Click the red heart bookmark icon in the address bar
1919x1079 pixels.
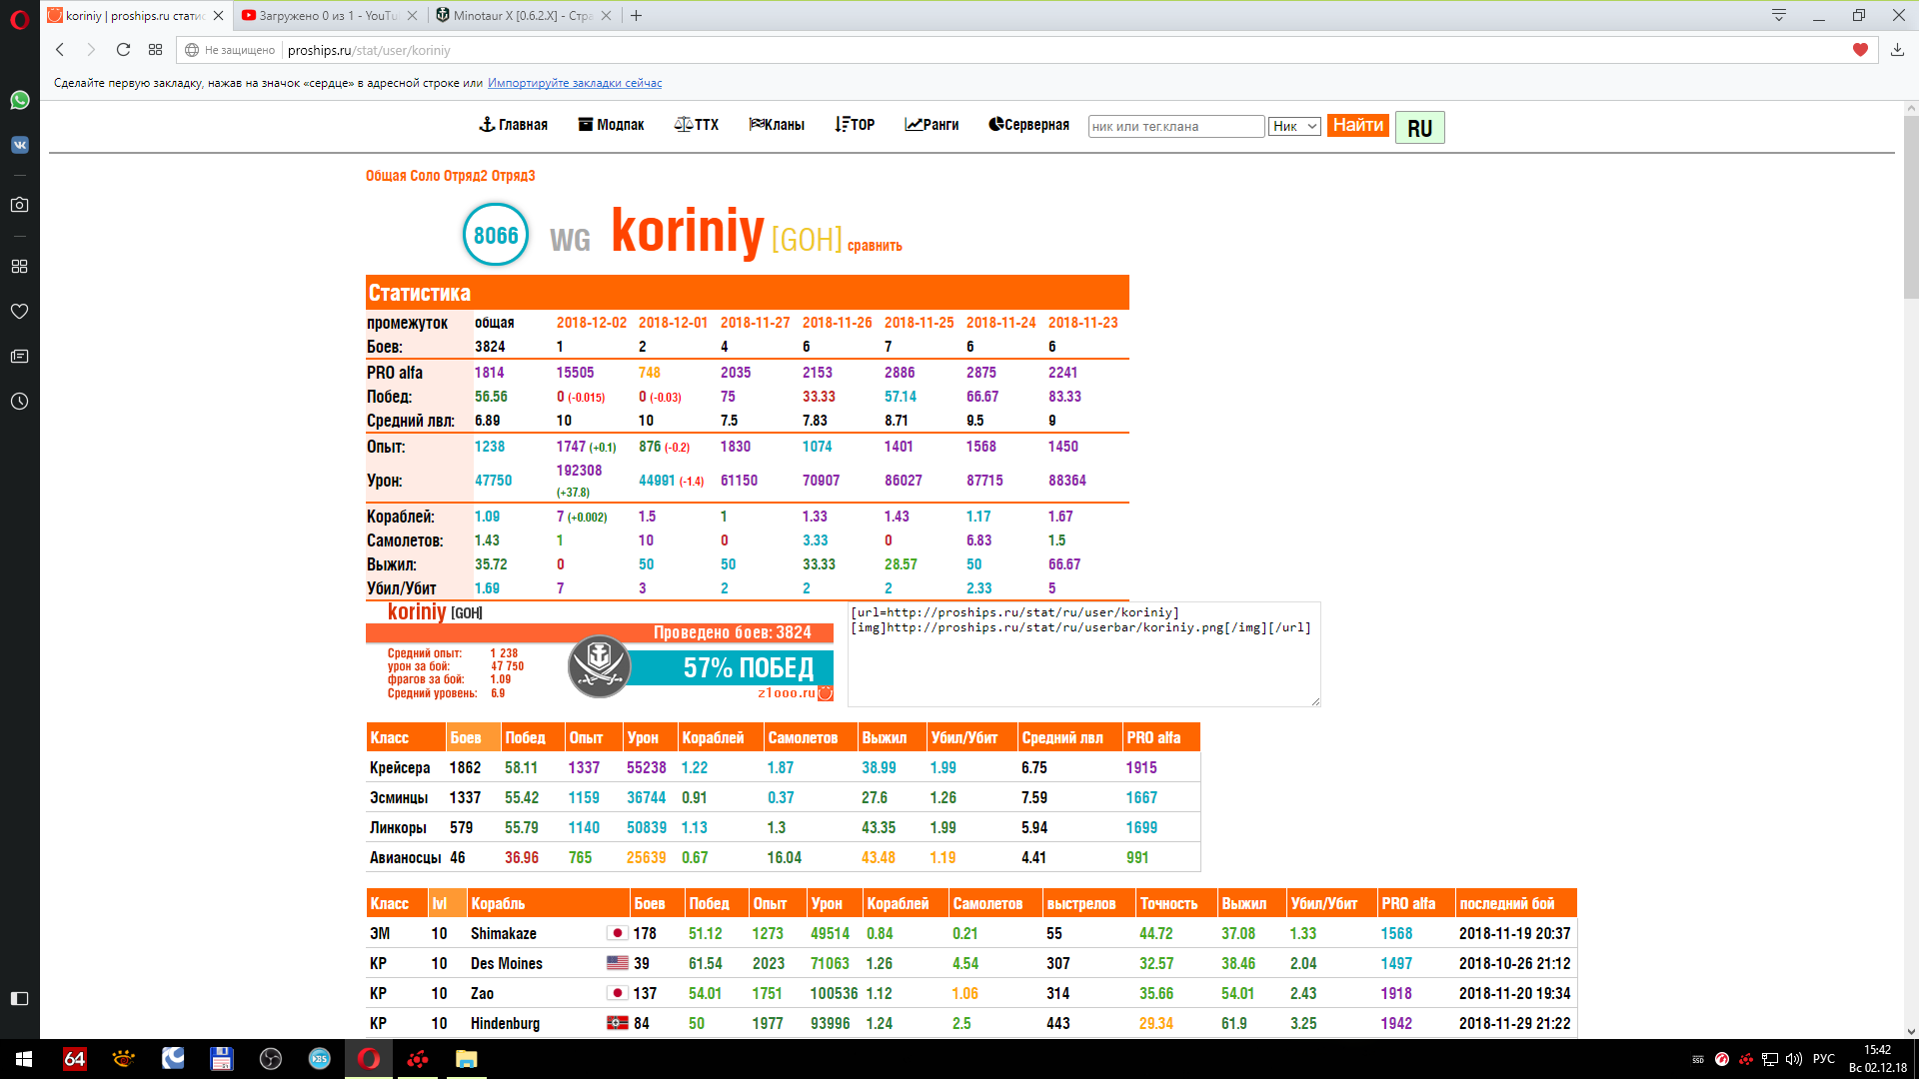1860,50
